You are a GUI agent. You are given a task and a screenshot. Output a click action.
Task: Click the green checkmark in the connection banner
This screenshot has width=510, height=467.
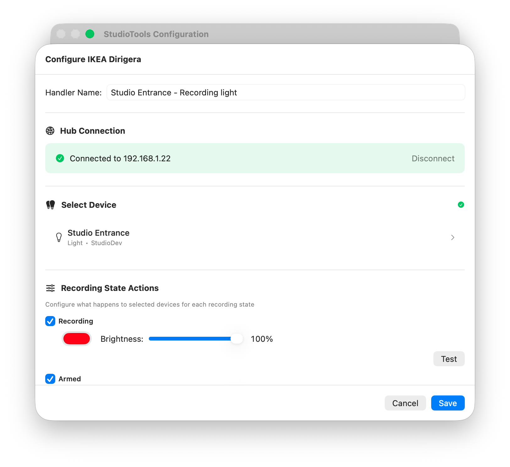pos(60,158)
